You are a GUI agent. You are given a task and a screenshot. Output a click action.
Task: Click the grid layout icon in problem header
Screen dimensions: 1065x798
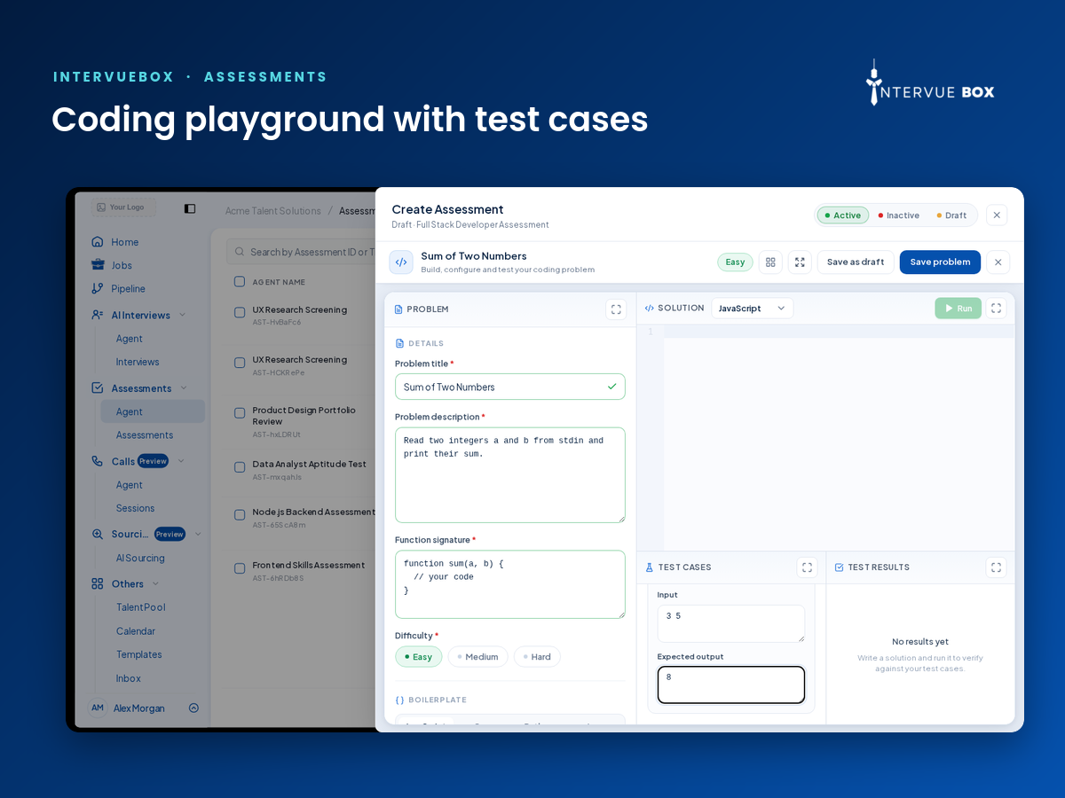click(x=770, y=262)
